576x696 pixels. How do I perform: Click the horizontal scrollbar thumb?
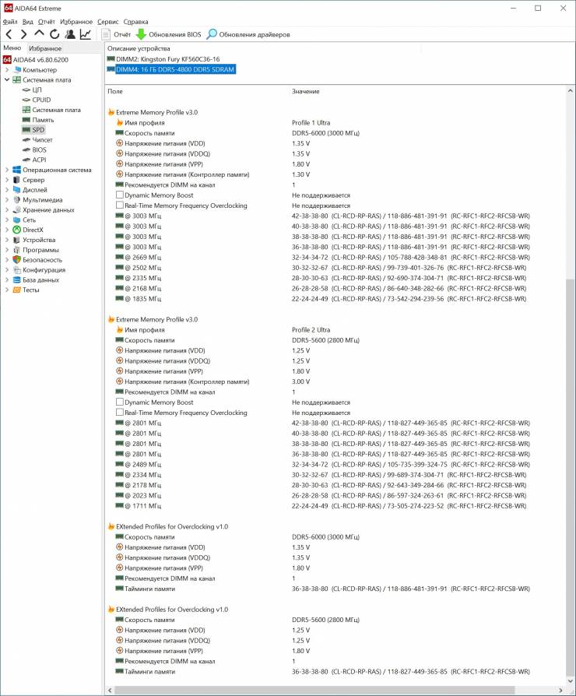click(x=314, y=691)
